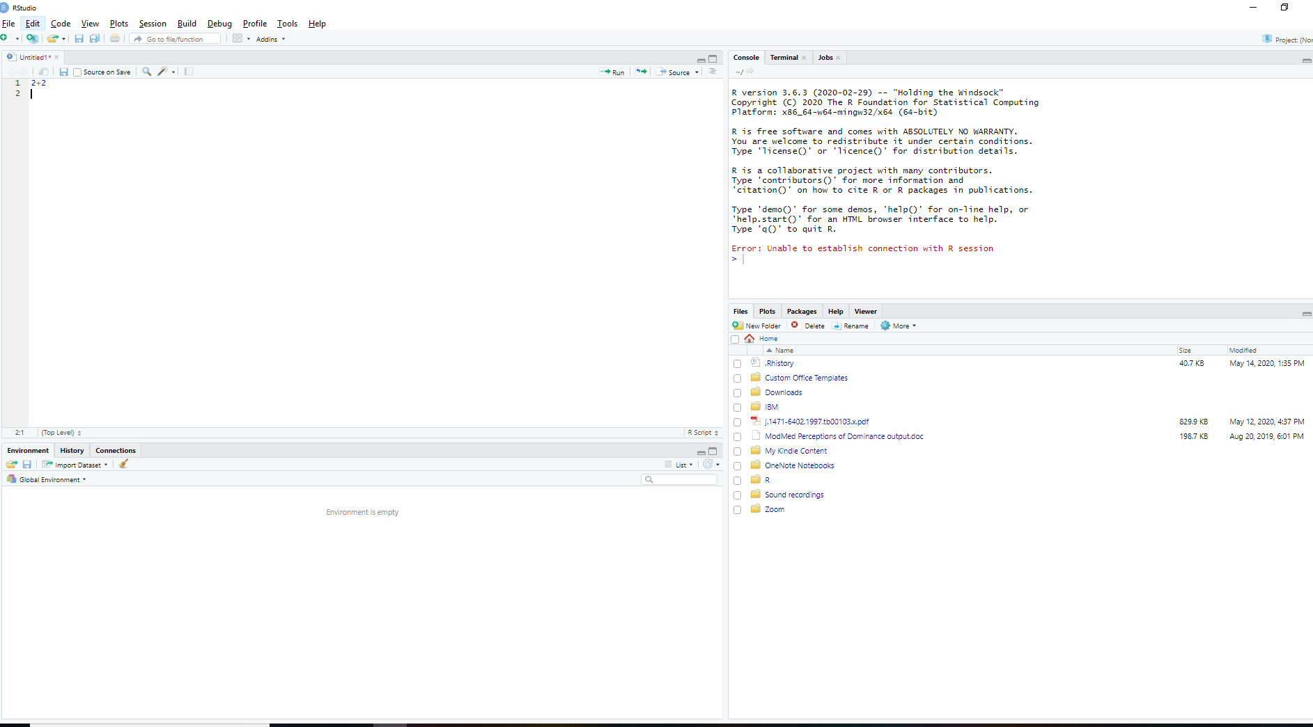
Task: Click the Source button
Action: tap(673, 72)
